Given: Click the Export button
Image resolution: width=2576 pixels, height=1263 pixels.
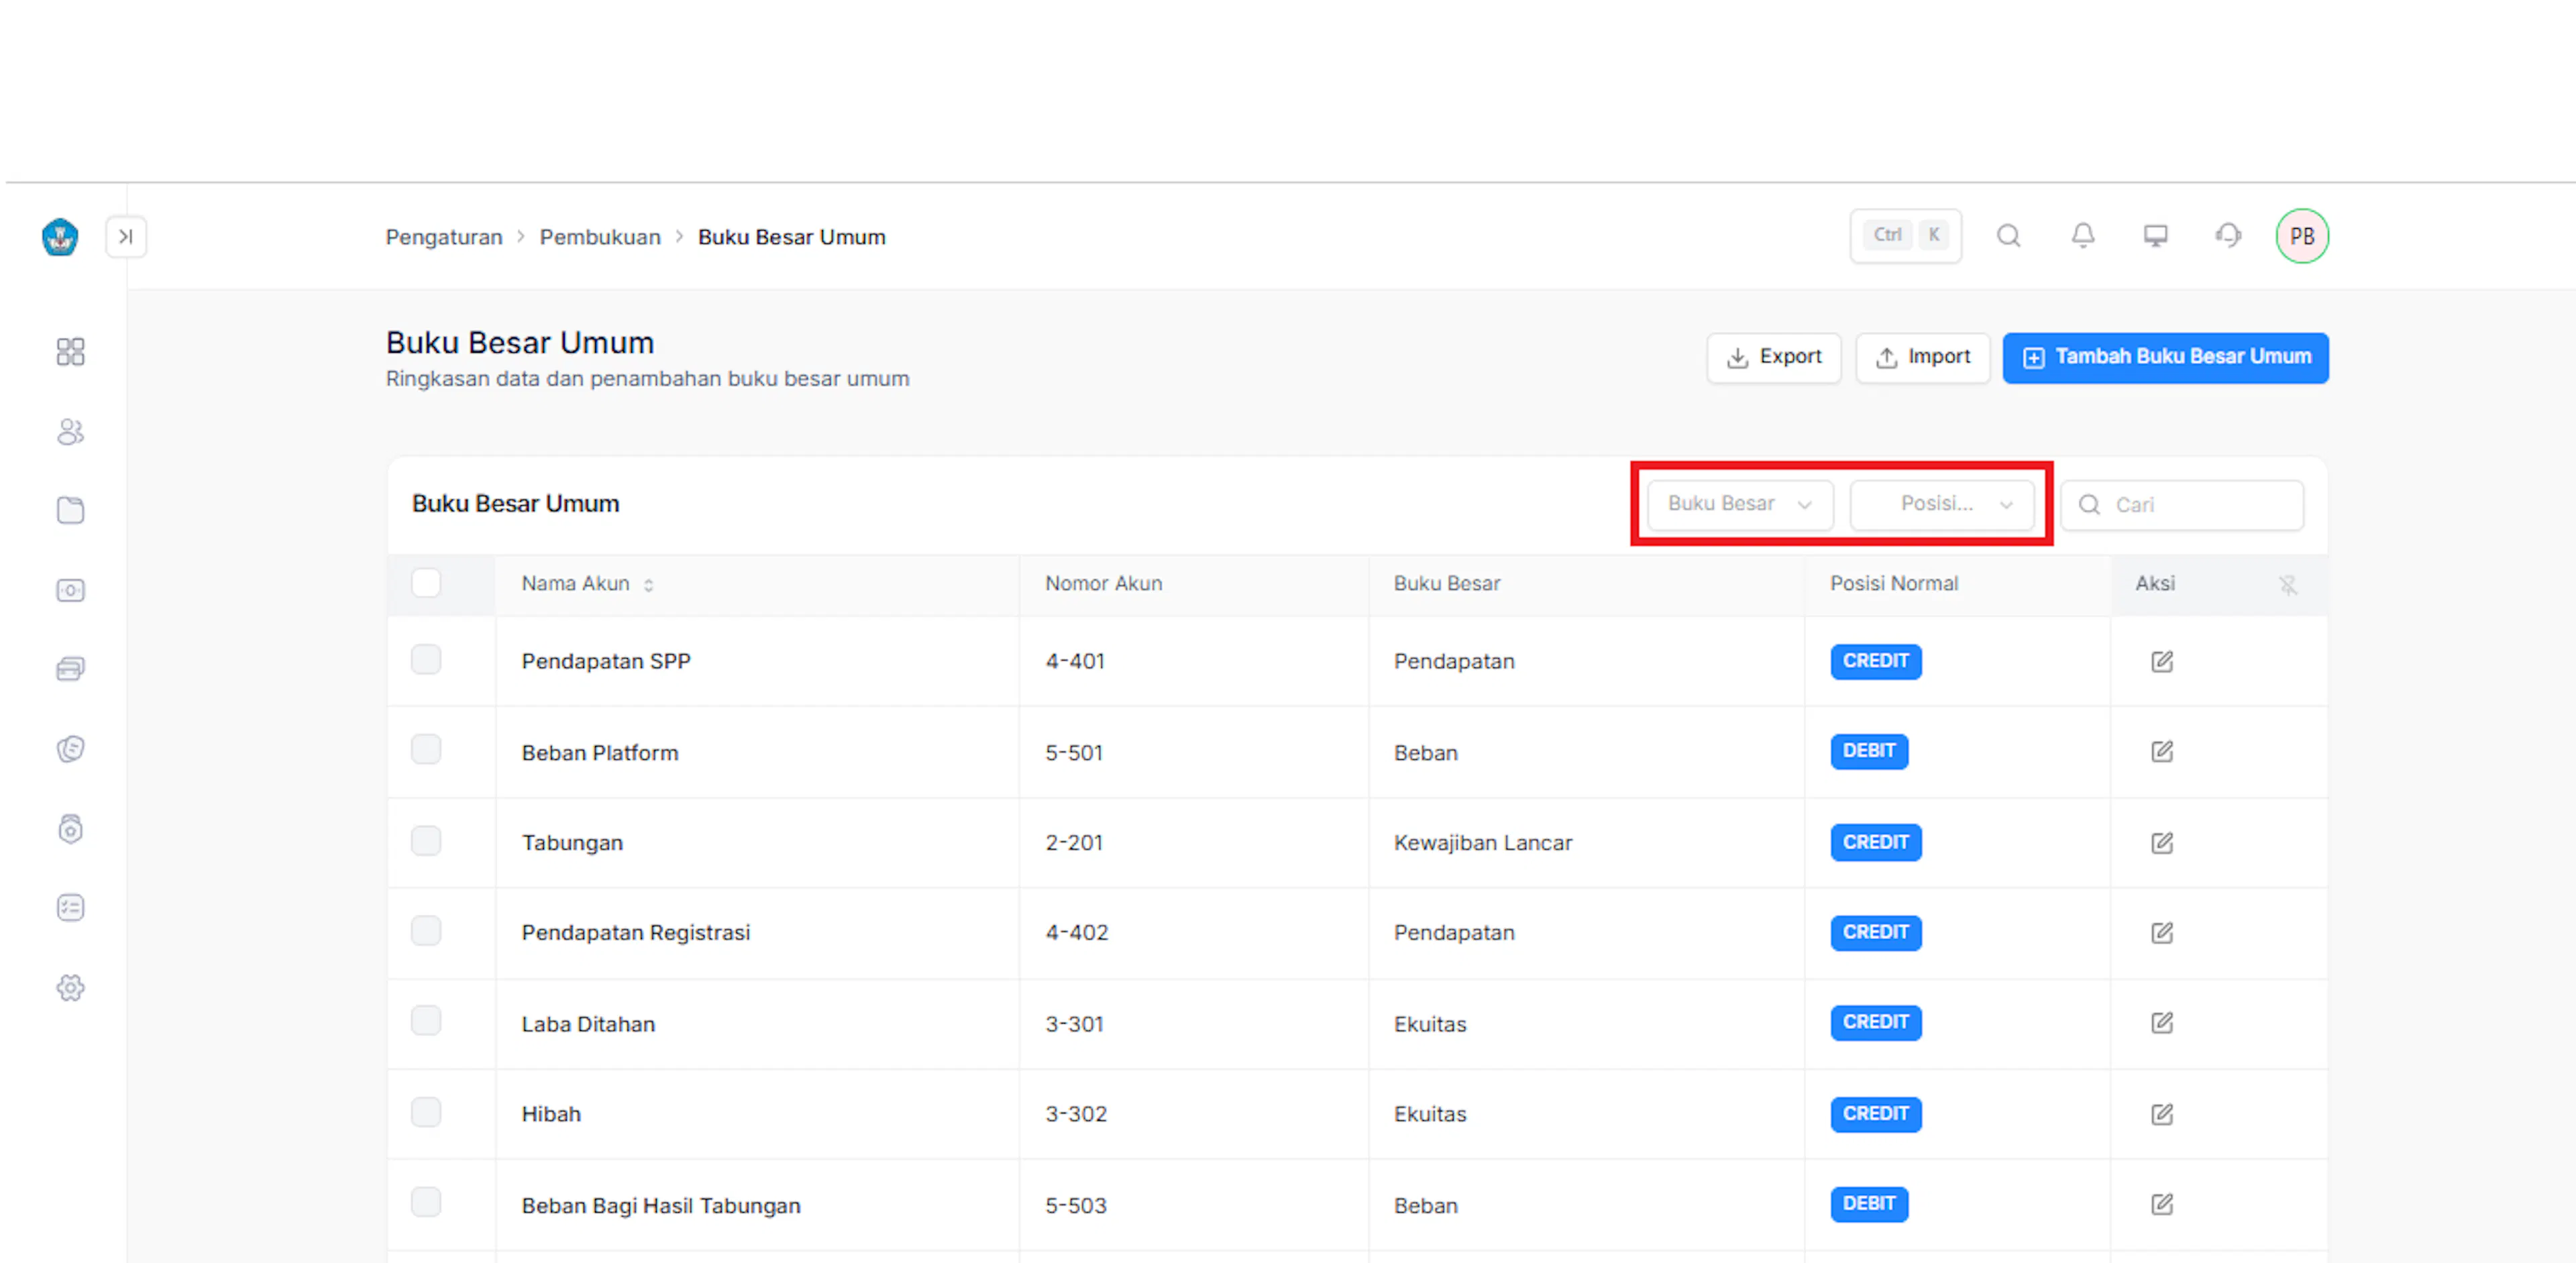Looking at the screenshot, I should 1774,357.
